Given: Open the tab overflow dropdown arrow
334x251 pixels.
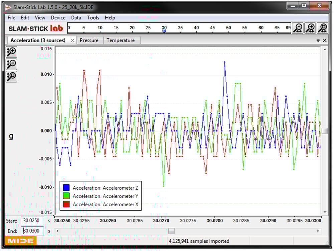Looking at the screenshot, I should [318, 40].
